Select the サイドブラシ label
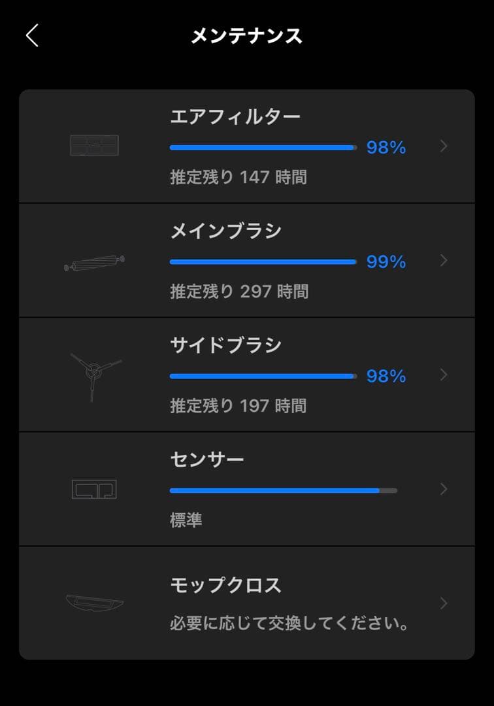Screen dimensions: 494x706 click(226, 345)
